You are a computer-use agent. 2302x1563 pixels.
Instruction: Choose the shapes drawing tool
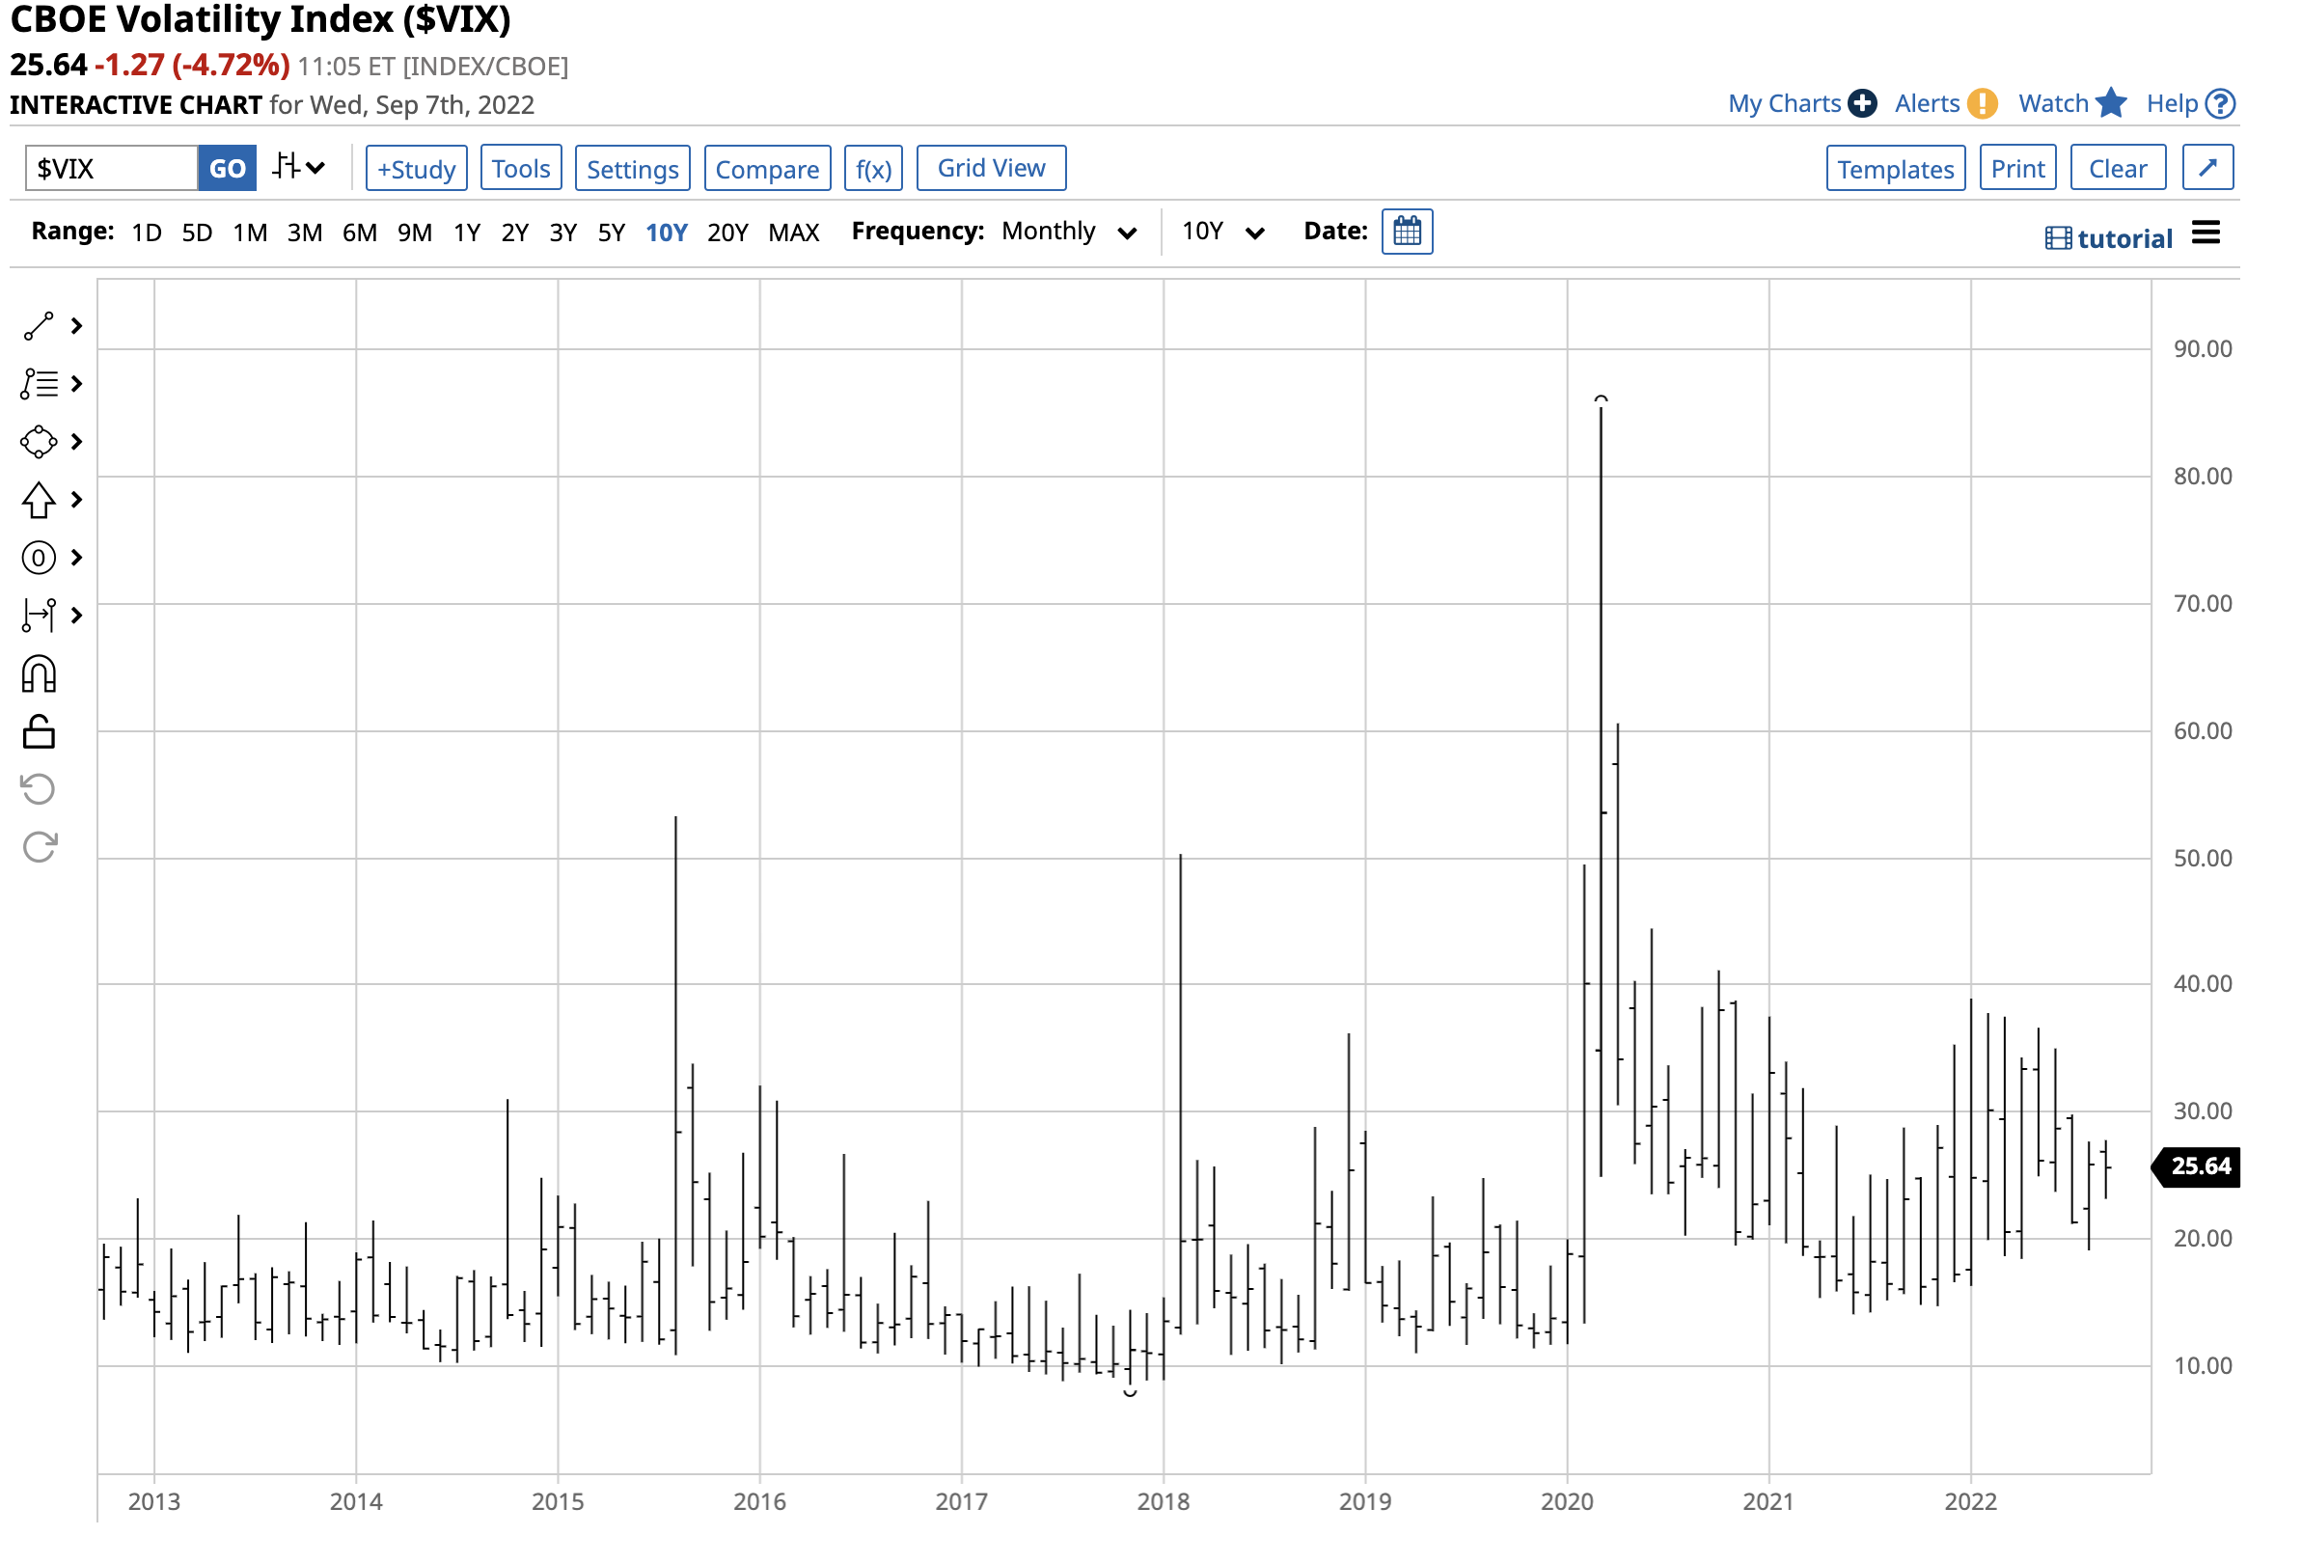pyautogui.click(x=39, y=443)
